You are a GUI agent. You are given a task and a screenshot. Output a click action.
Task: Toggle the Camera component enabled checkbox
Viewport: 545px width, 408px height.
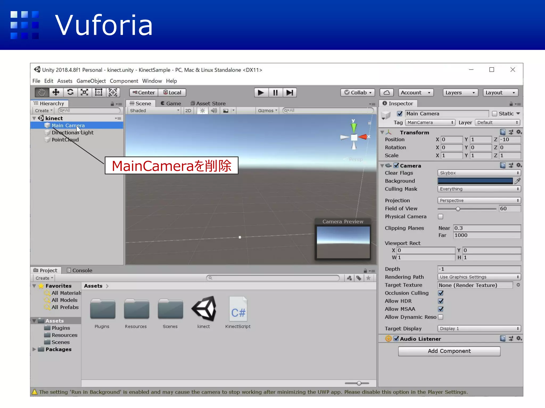(x=396, y=165)
